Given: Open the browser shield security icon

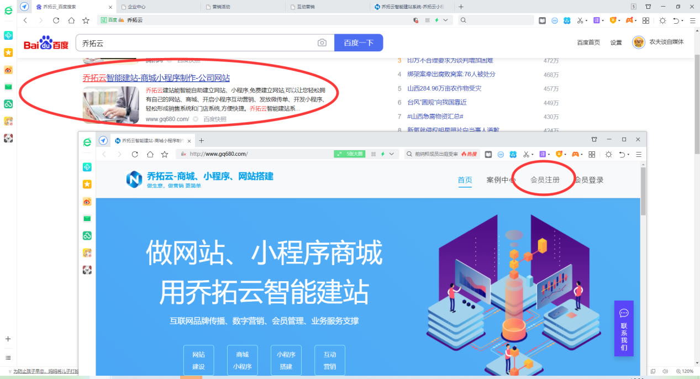Looking at the screenshot, I should (x=567, y=19).
